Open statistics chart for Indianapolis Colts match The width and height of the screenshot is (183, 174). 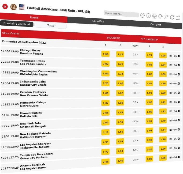pyautogui.click(x=170, y=84)
